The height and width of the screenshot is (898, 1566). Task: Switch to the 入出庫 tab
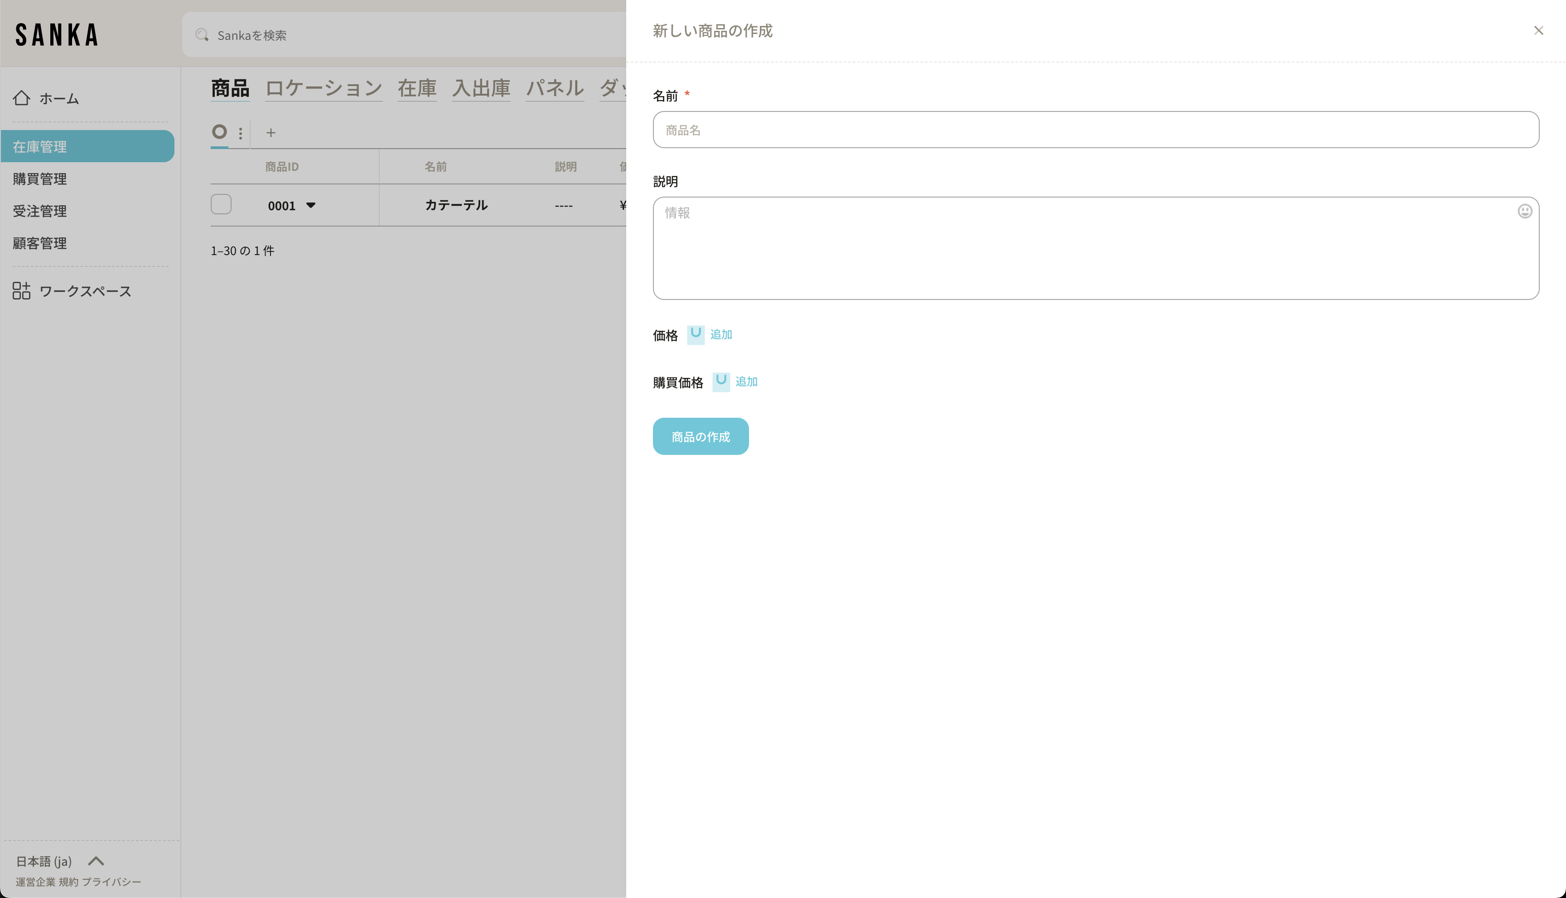[x=480, y=88]
